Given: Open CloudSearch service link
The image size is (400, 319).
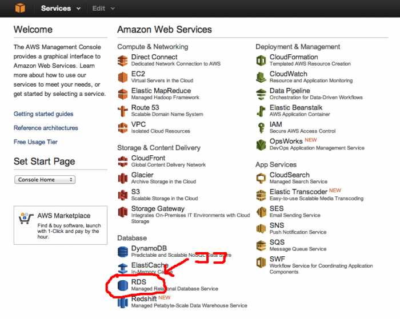Looking at the screenshot, I should click(290, 175).
